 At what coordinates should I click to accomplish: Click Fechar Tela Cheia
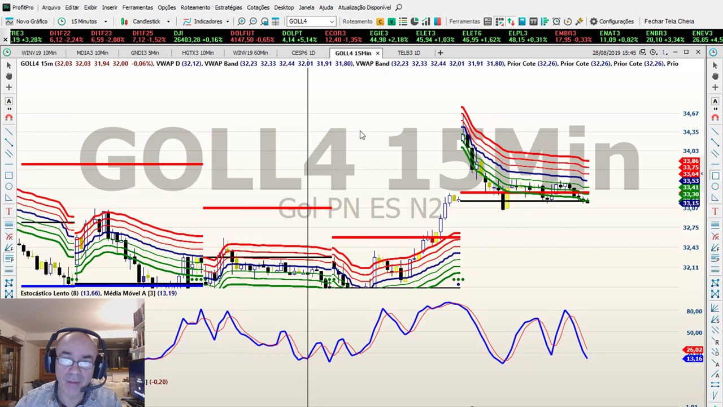pos(669,21)
